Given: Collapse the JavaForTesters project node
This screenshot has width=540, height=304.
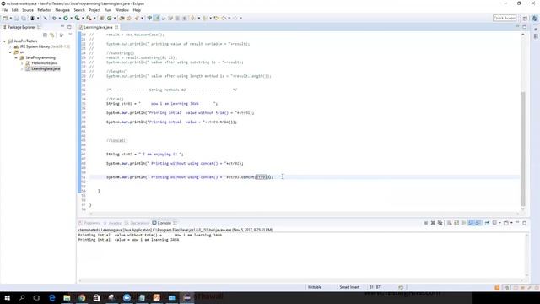Looking at the screenshot, I should tap(4, 41).
